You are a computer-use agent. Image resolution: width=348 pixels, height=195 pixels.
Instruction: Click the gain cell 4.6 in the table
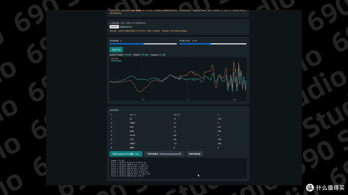175,140
